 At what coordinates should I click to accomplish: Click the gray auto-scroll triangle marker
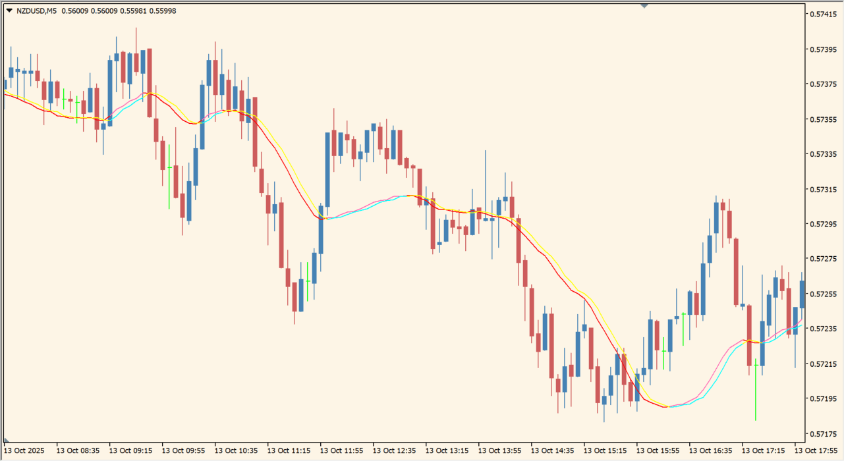[643, 4]
